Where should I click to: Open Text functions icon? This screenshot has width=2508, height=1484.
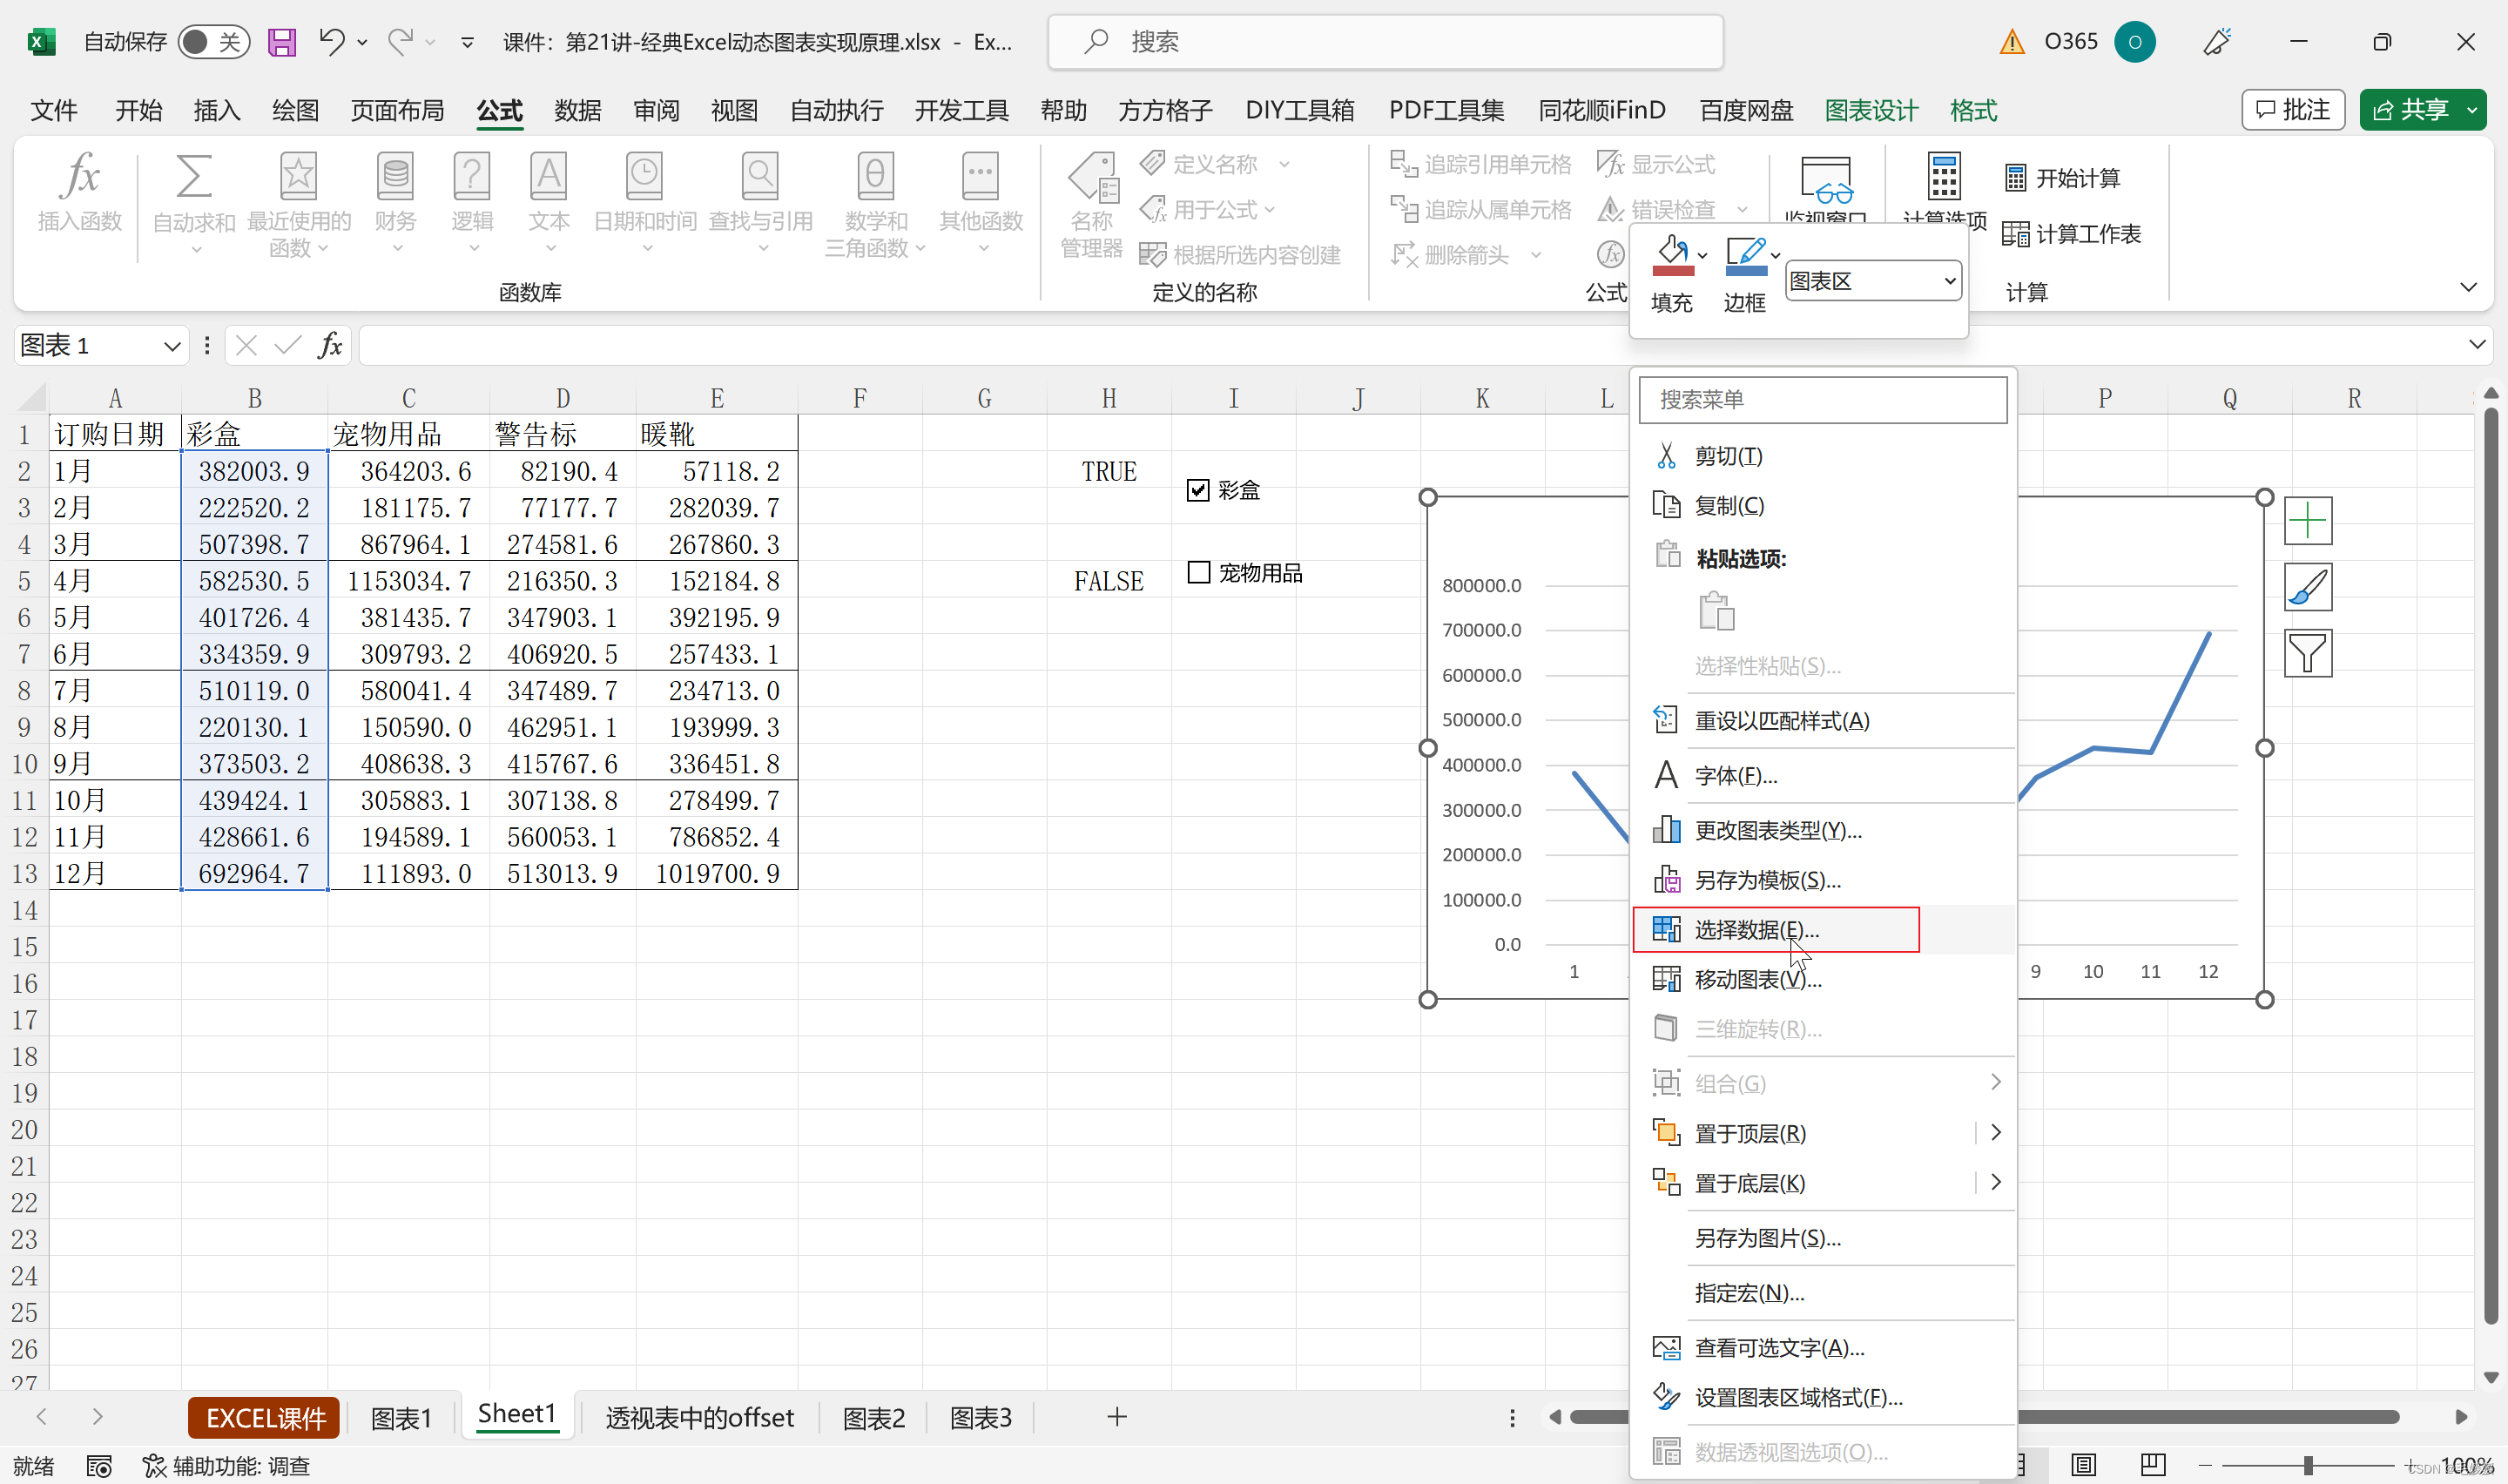click(549, 176)
